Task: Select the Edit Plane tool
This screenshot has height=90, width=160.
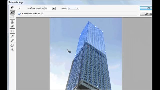Action: [12, 8]
